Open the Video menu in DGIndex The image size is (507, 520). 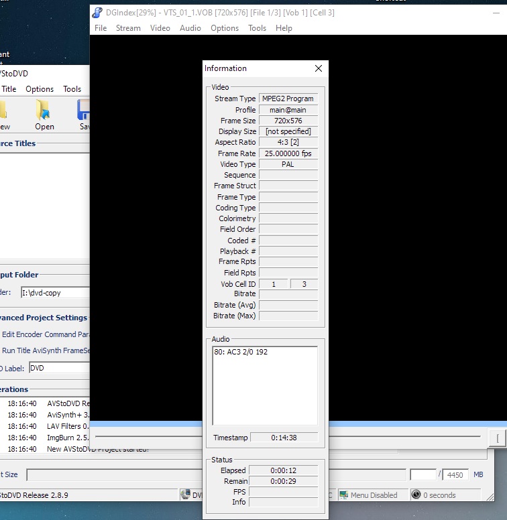click(x=160, y=28)
